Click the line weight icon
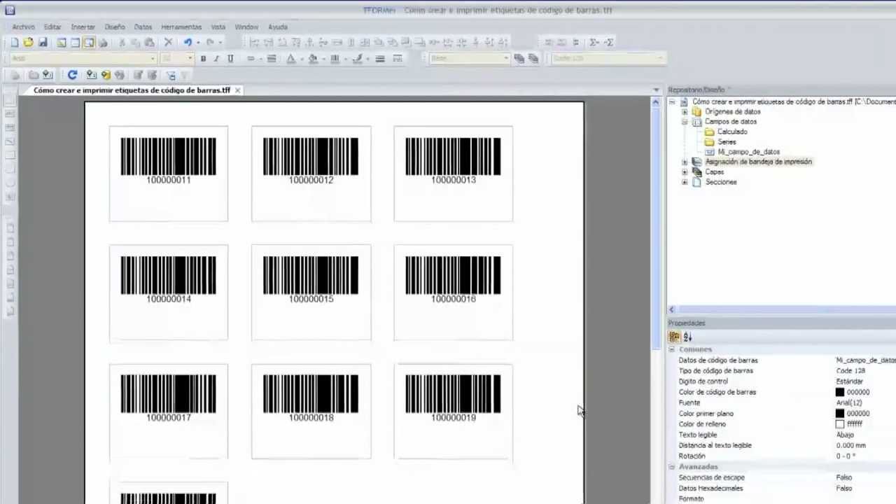 [x=380, y=59]
